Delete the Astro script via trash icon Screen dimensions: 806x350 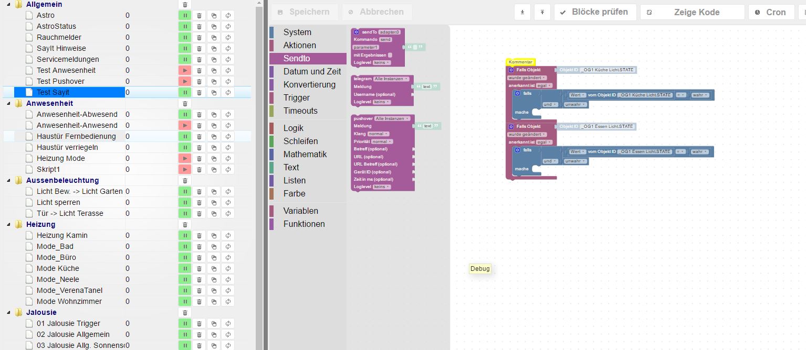tap(199, 15)
